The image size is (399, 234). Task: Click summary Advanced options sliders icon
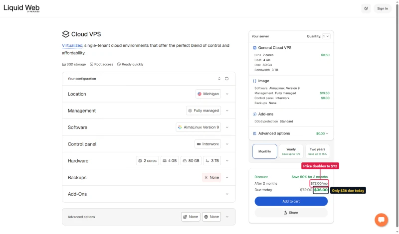254,133
